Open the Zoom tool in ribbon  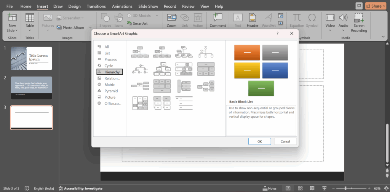click(171, 18)
